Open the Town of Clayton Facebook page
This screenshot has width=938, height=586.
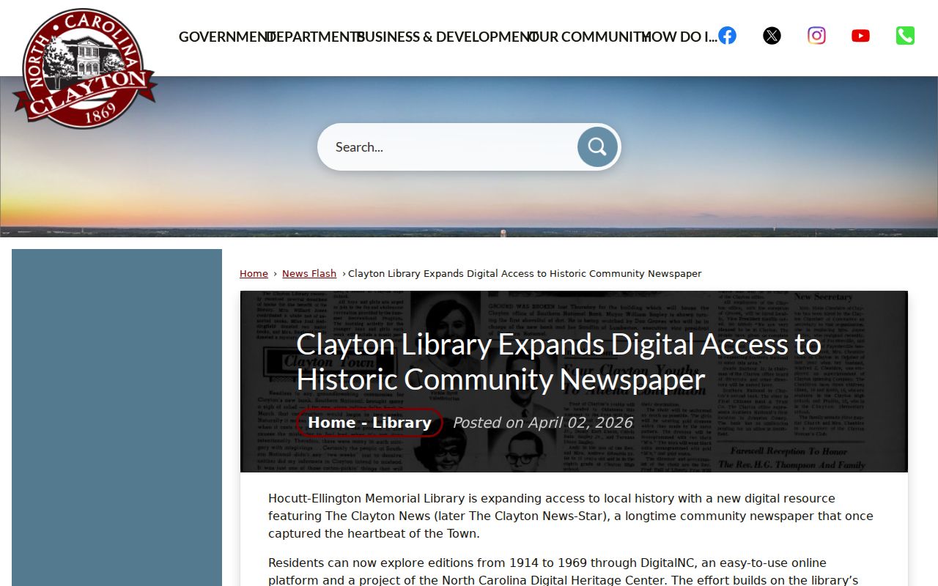pyautogui.click(x=727, y=35)
